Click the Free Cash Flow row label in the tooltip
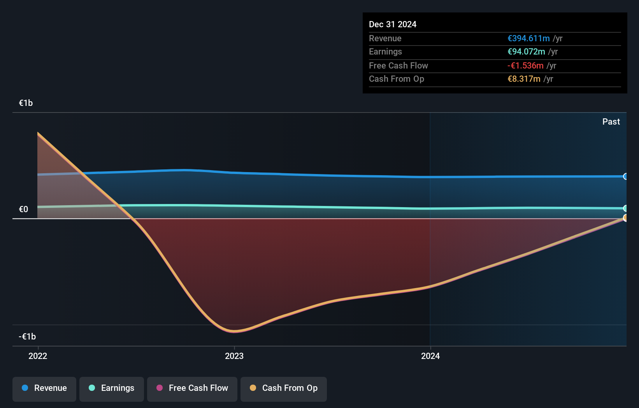 point(398,66)
